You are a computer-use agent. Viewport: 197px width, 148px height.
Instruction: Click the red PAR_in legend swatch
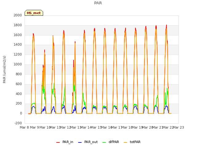[x=58, y=142]
